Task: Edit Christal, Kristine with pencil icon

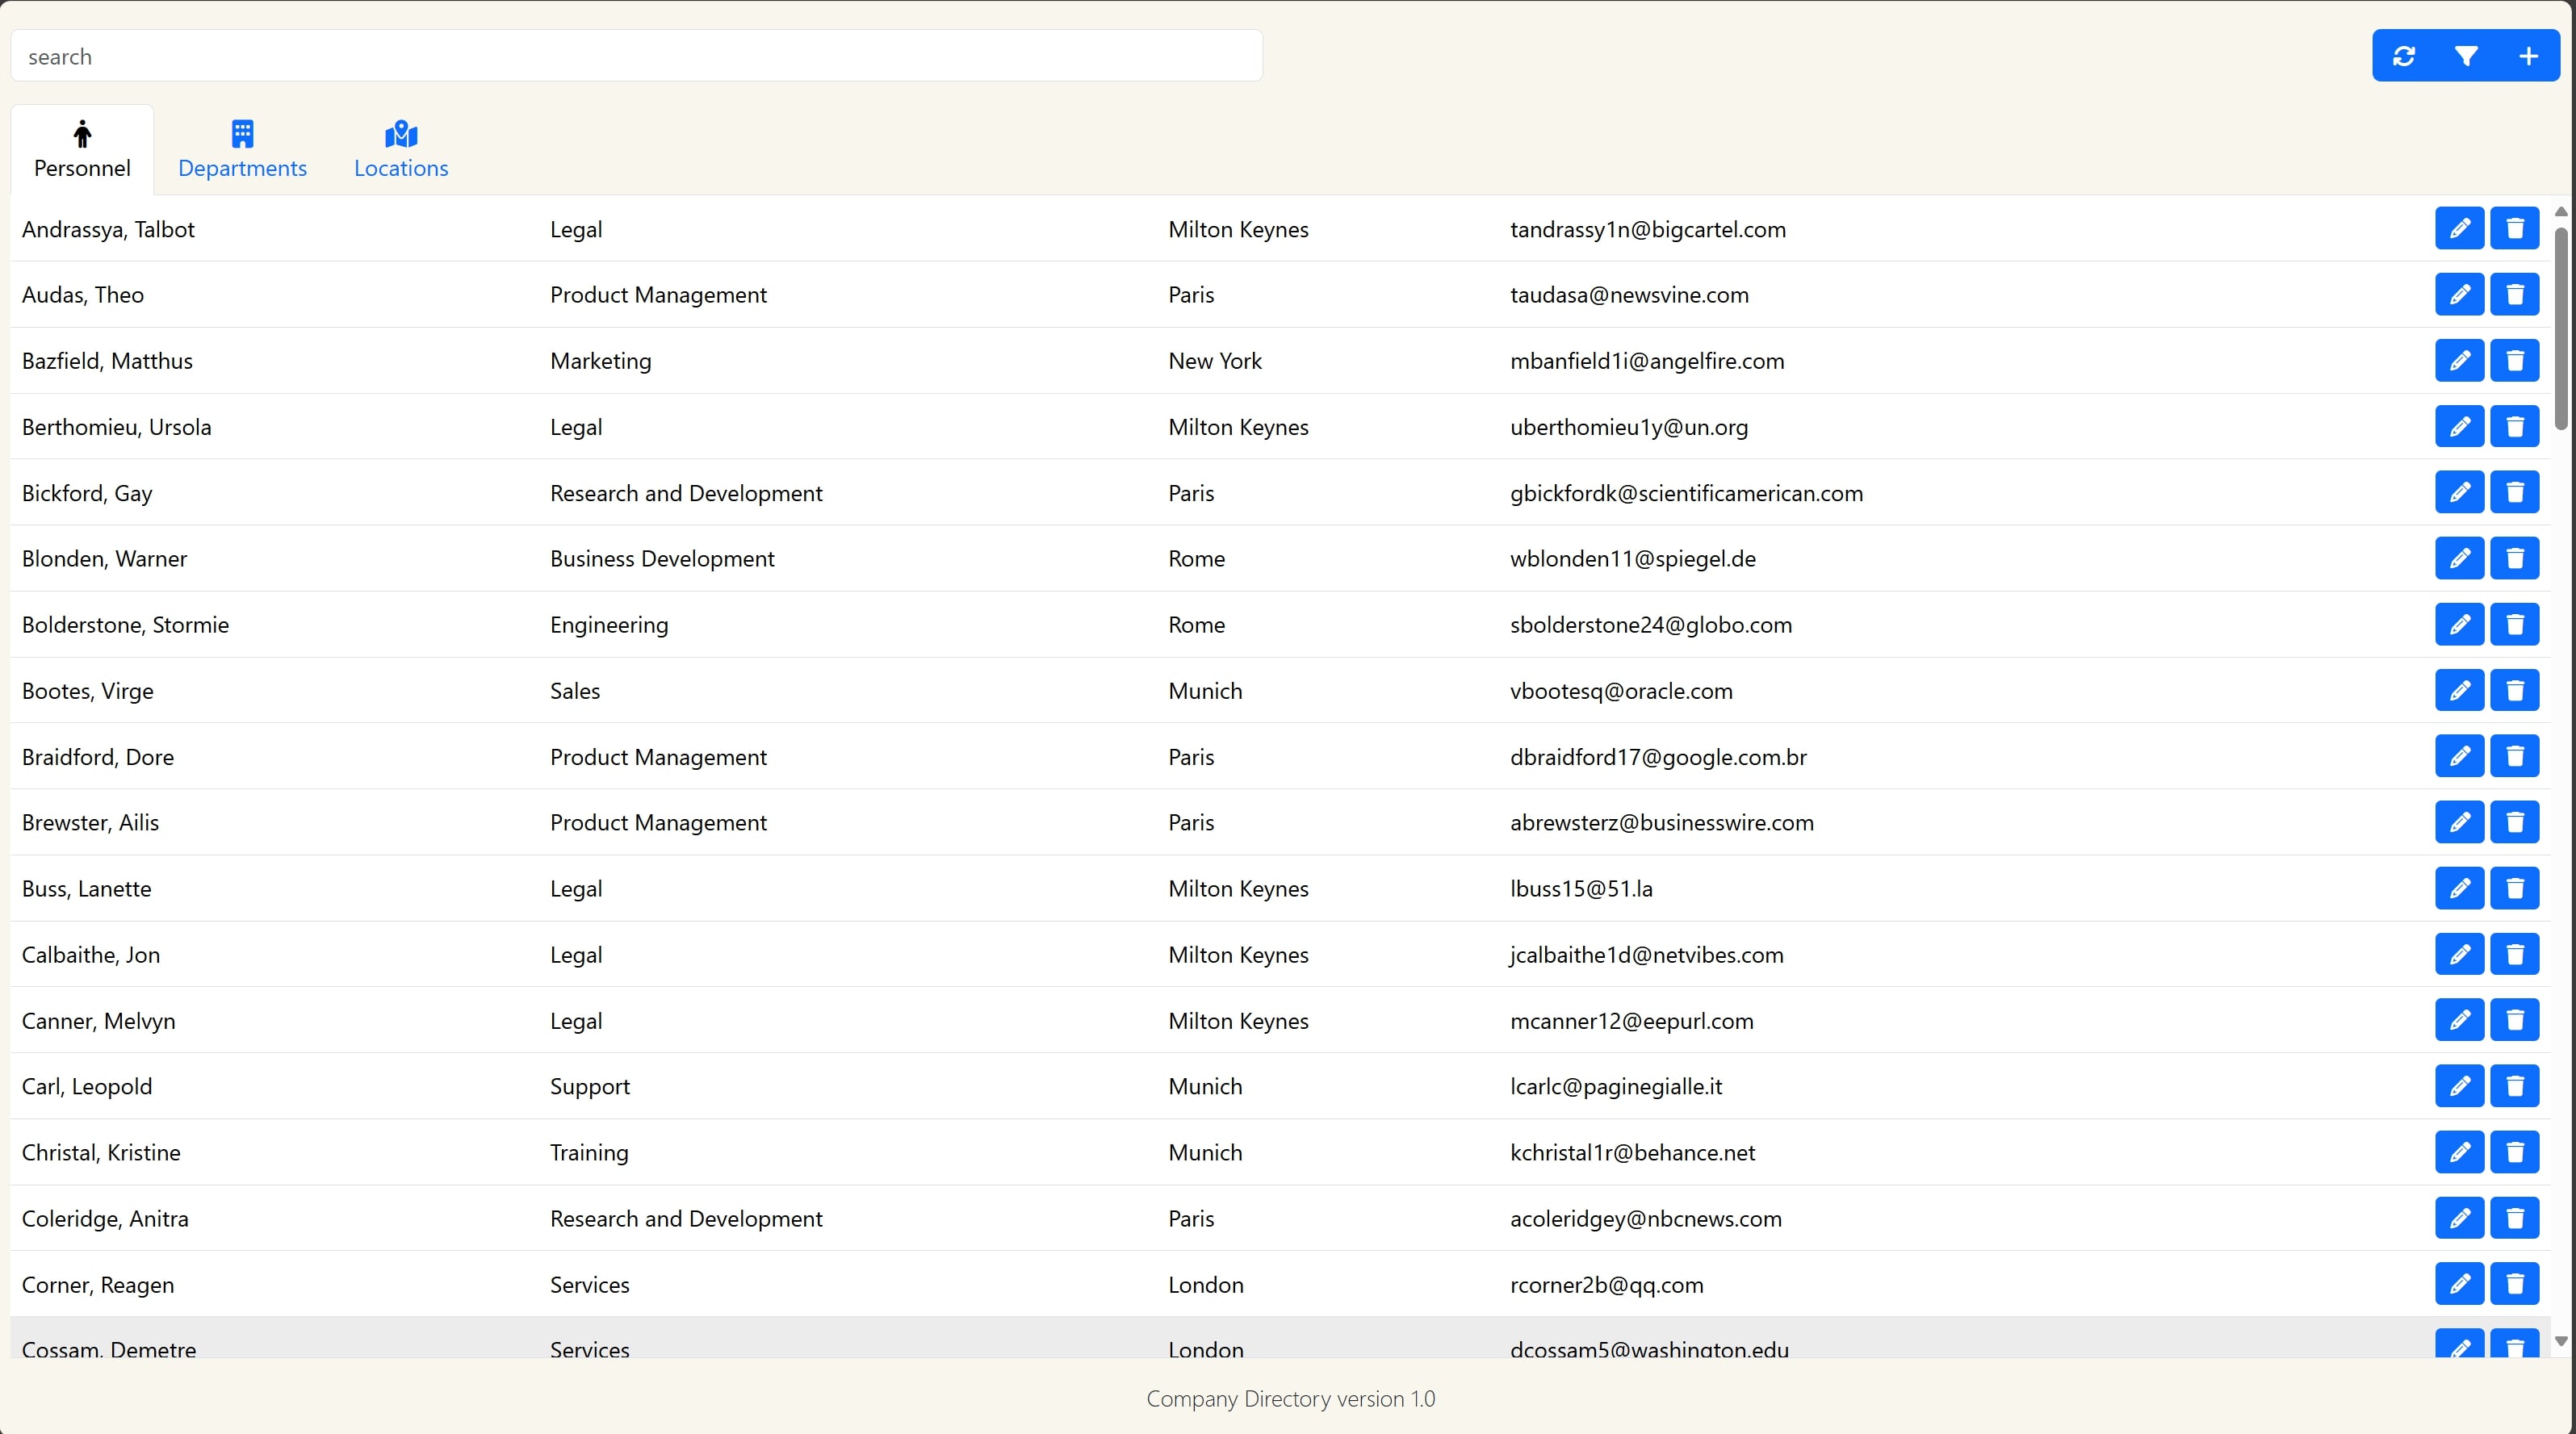Action: (2459, 1152)
